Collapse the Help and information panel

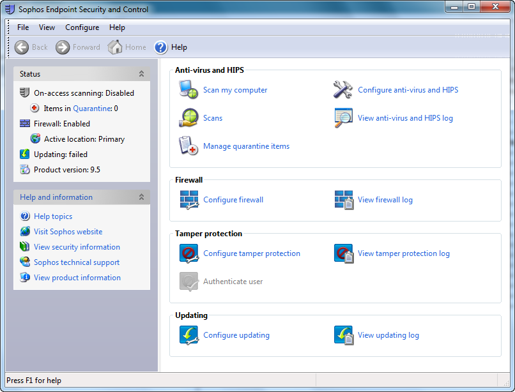point(141,197)
